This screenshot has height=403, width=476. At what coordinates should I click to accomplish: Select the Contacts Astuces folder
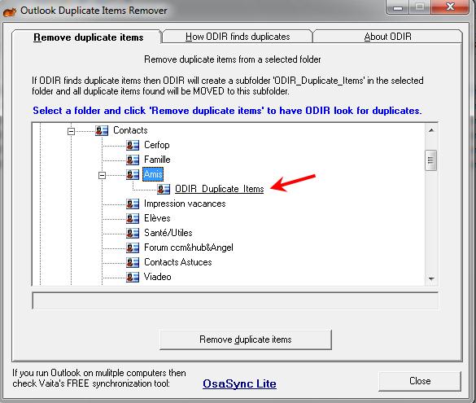coord(178,262)
